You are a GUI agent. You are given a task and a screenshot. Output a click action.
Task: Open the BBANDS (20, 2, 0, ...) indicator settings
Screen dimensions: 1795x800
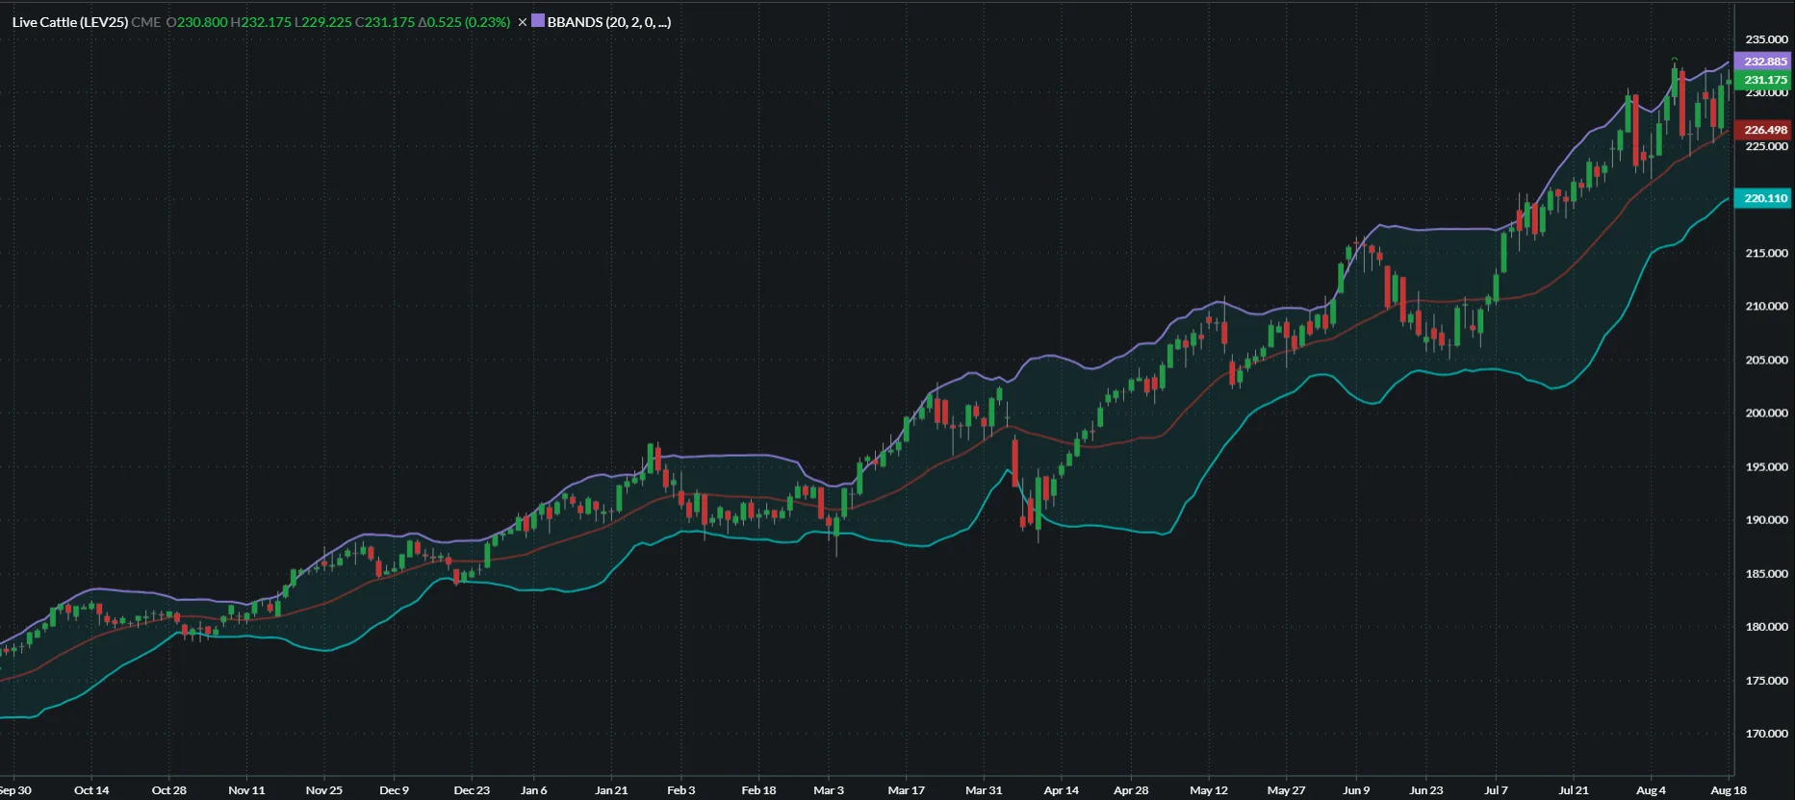click(x=608, y=22)
